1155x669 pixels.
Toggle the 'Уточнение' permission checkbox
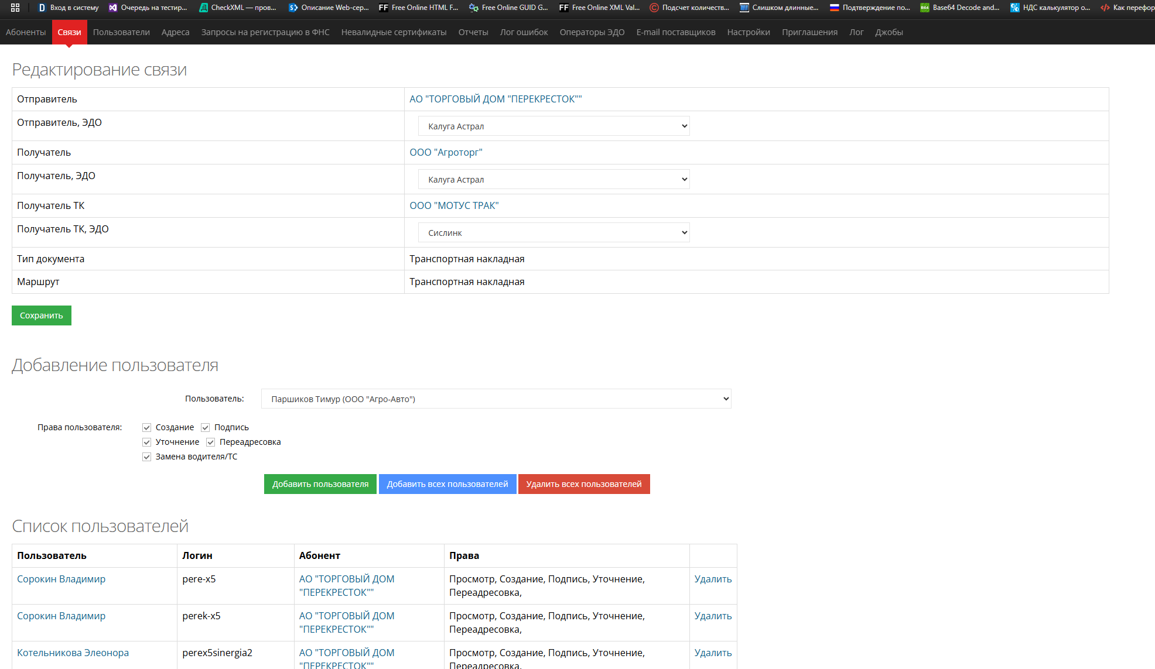[x=146, y=442]
